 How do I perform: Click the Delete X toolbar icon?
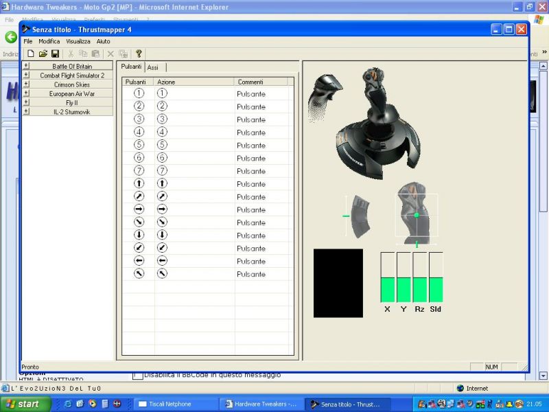point(110,54)
